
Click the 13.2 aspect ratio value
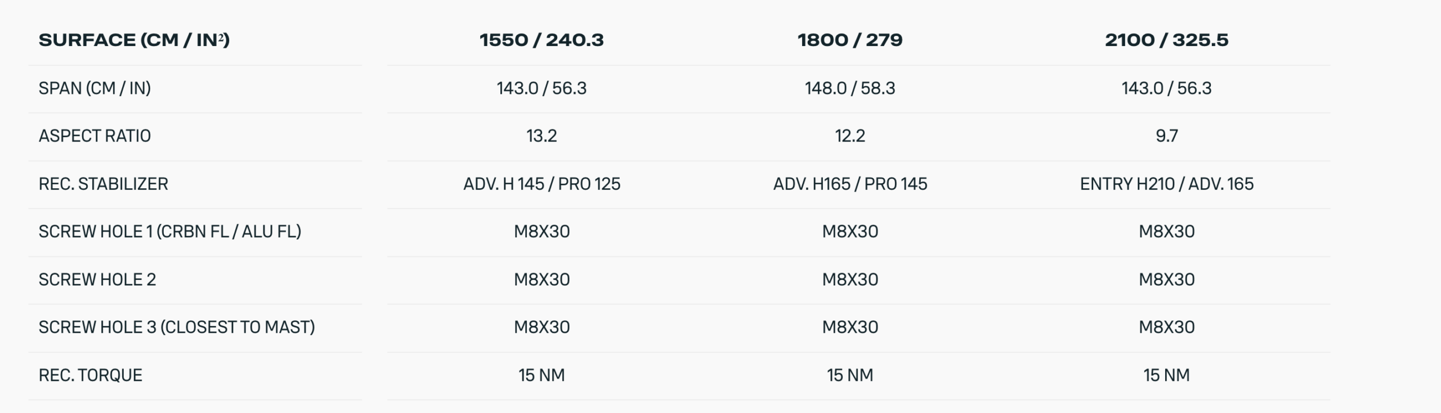coord(542,136)
